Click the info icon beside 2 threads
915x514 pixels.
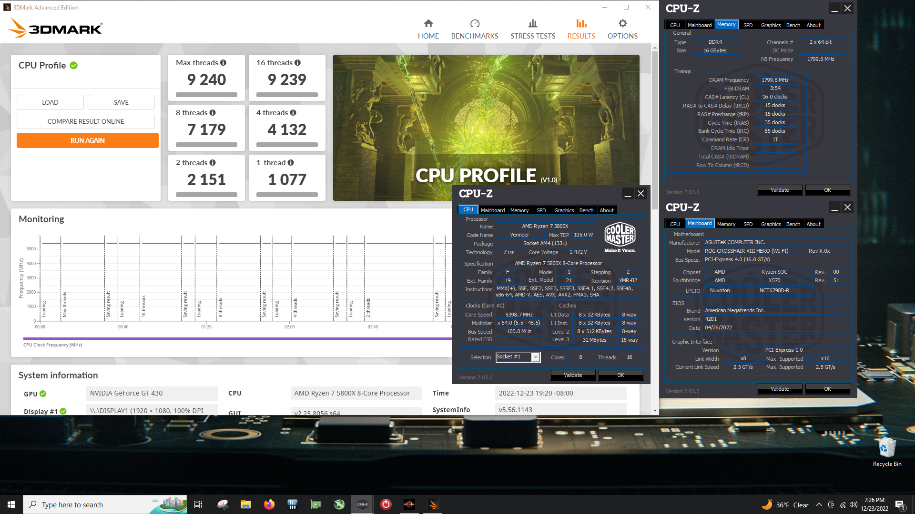[x=213, y=163]
